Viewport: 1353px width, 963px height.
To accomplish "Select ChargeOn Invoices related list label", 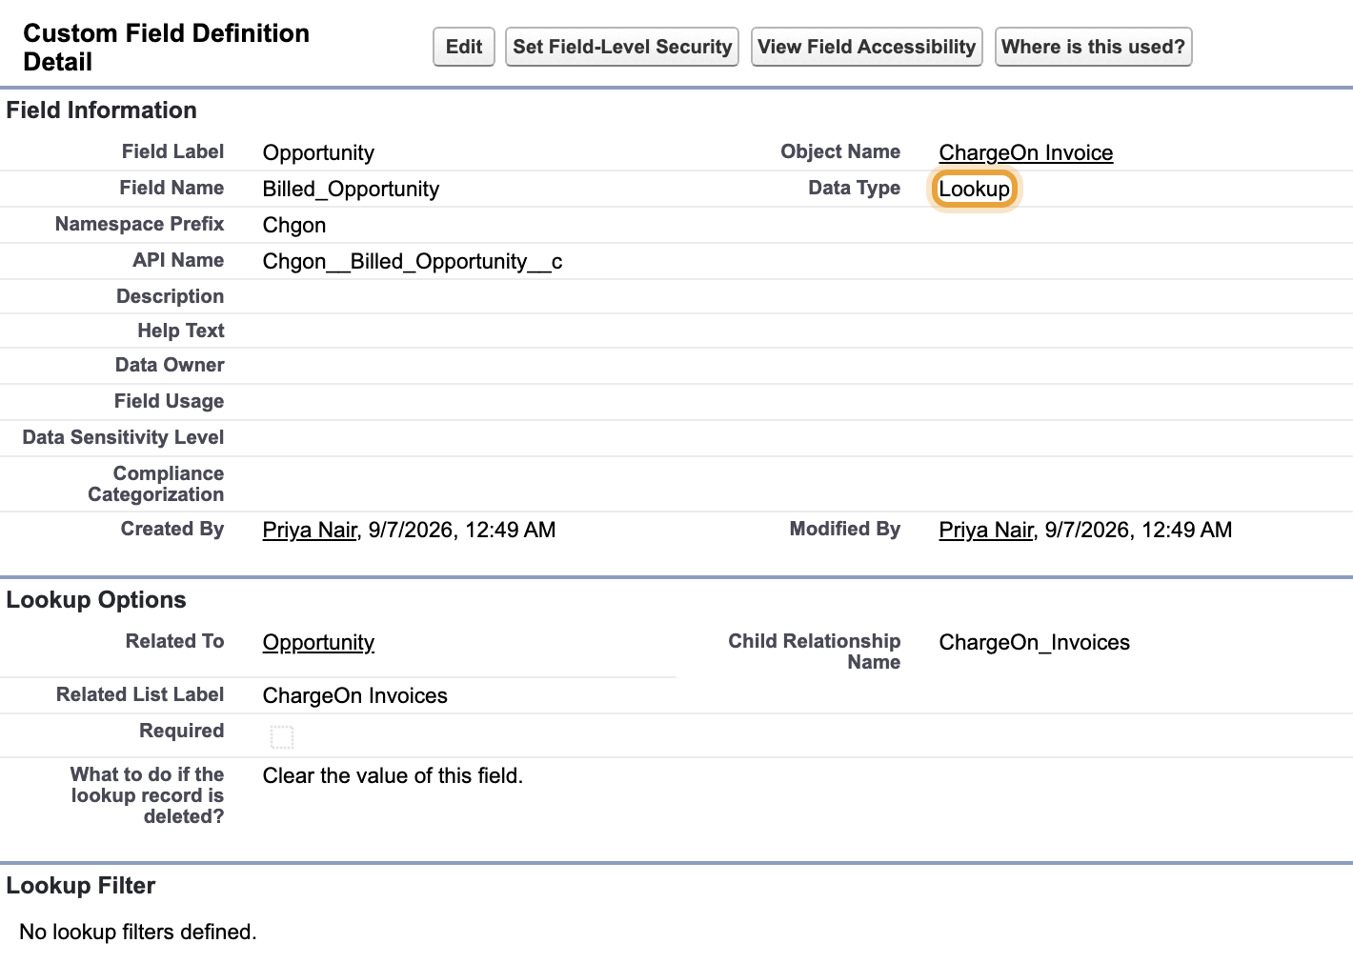I will click(354, 695).
